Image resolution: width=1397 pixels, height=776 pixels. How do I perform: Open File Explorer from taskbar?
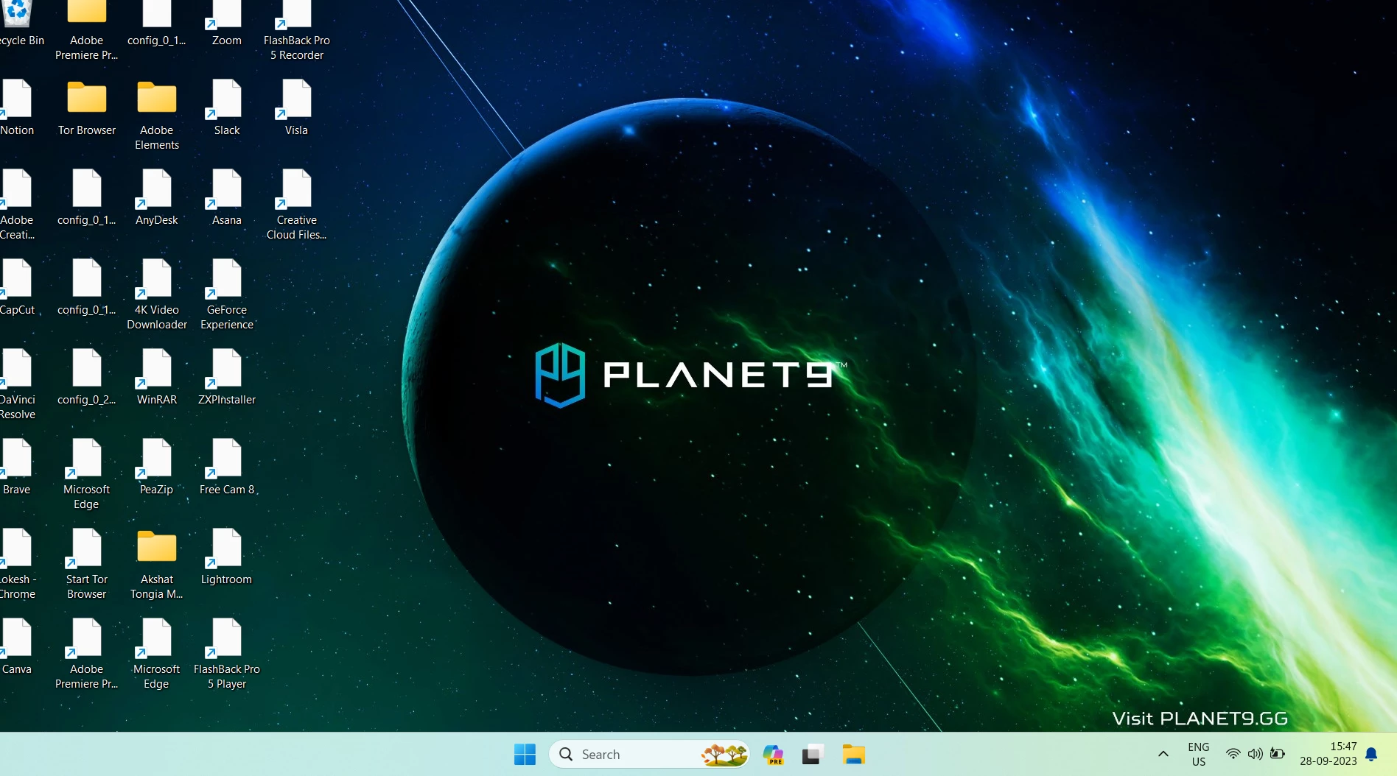[853, 754]
